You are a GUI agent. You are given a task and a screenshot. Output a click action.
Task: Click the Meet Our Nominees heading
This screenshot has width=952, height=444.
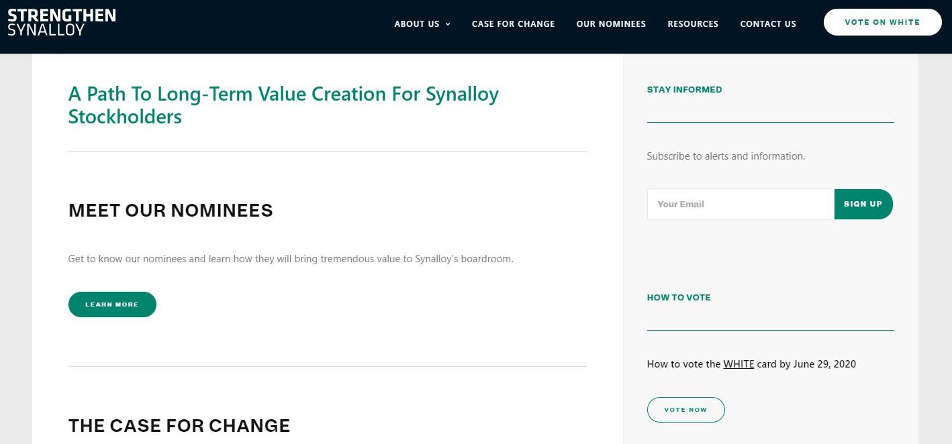(171, 211)
